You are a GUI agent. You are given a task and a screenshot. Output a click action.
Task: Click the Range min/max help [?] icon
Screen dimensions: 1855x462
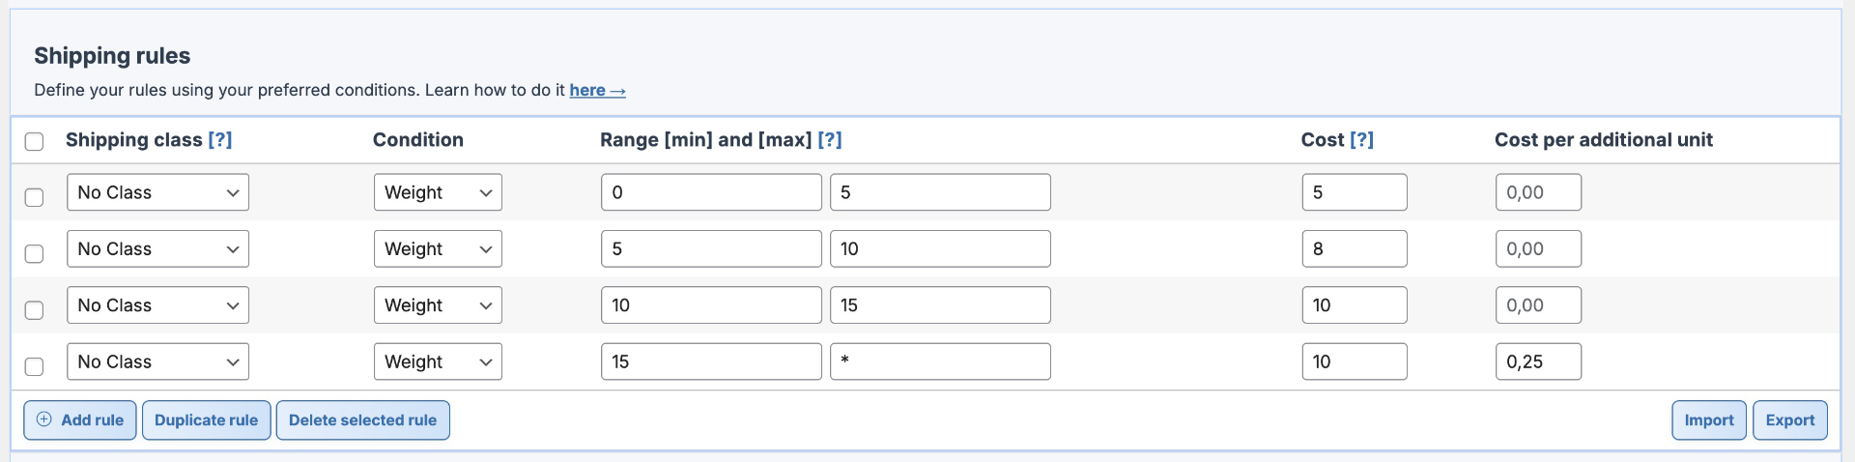pos(830,140)
